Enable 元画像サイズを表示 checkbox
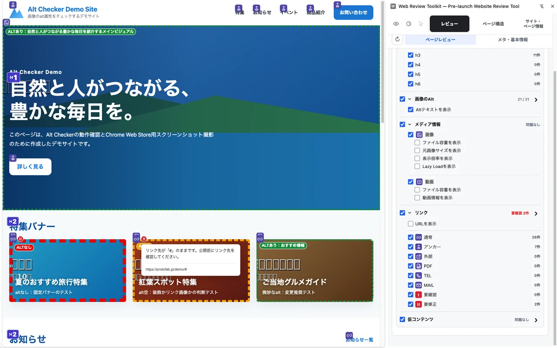 (x=417, y=151)
